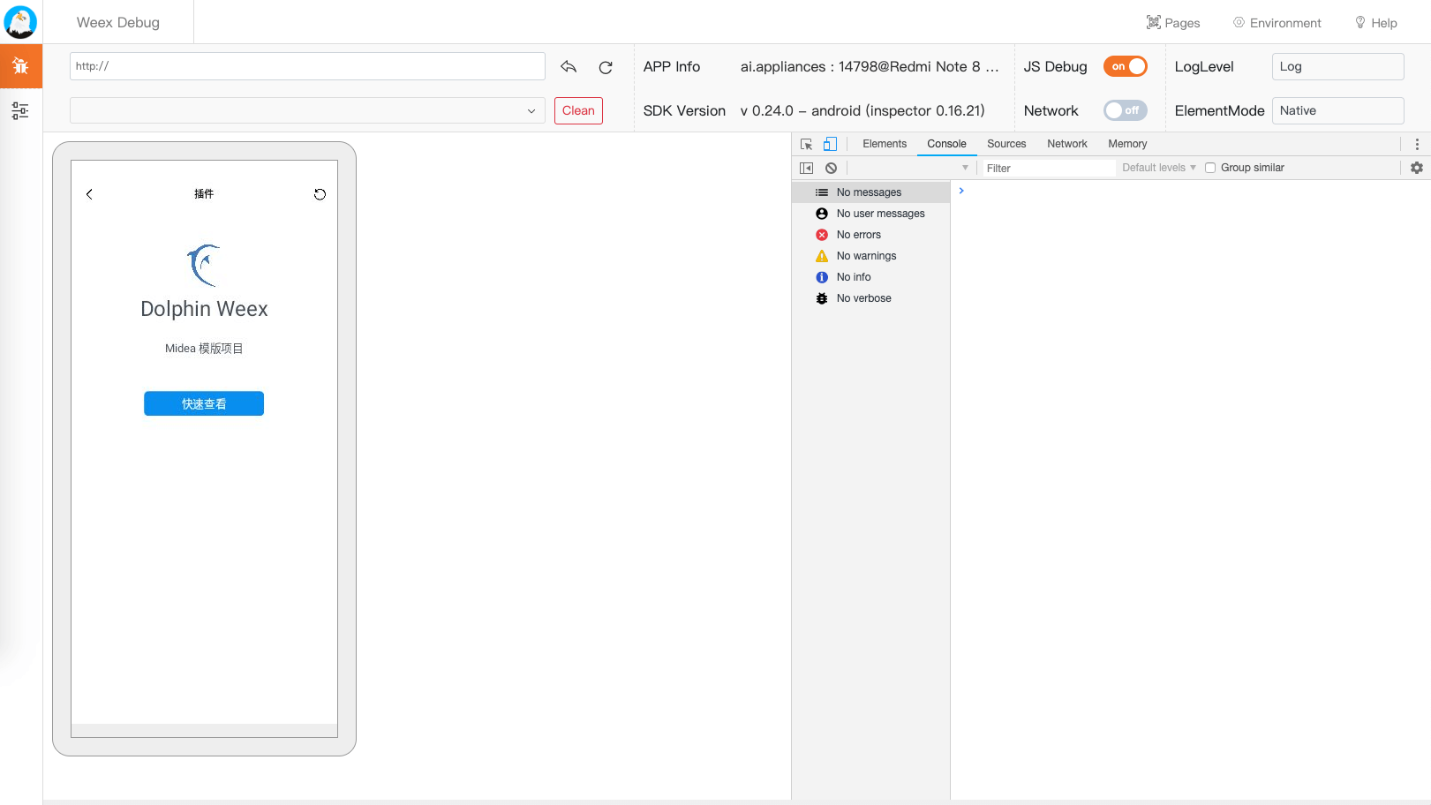
Task: Switch to the Network tab
Action: pyautogui.click(x=1067, y=144)
